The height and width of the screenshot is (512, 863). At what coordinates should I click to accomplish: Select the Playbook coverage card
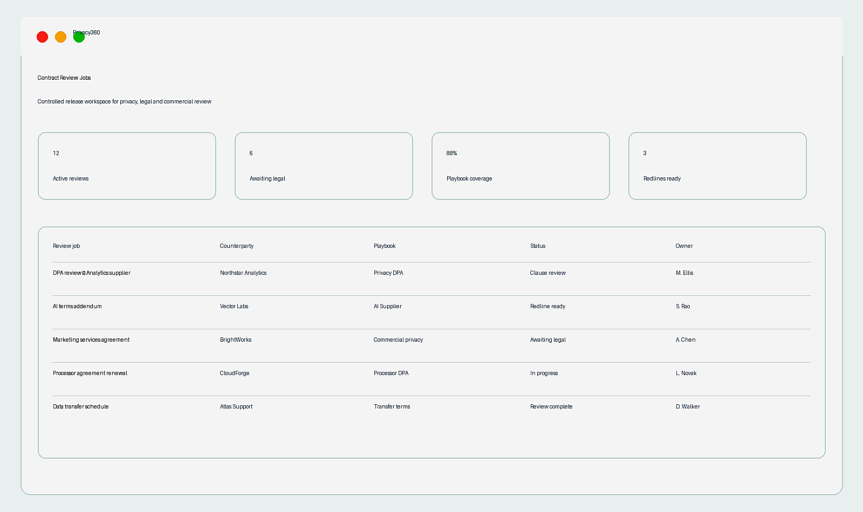(x=520, y=166)
